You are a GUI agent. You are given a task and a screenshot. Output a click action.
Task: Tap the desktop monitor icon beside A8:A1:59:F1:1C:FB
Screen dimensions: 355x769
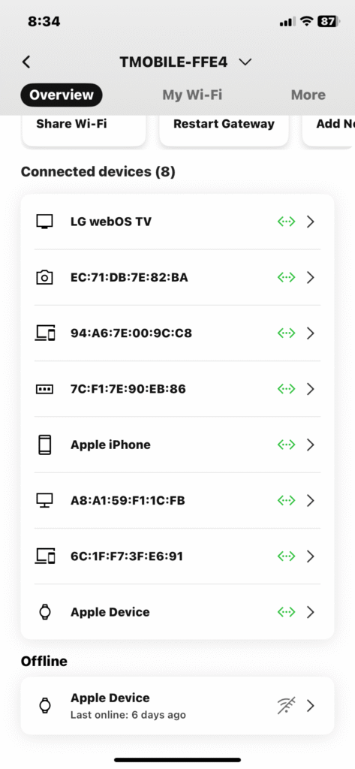point(44,500)
